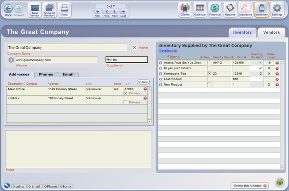Viewport: 289px width, 191px height.
Task: Go to Prev. record
Action: pyautogui.click(x=106, y=12)
